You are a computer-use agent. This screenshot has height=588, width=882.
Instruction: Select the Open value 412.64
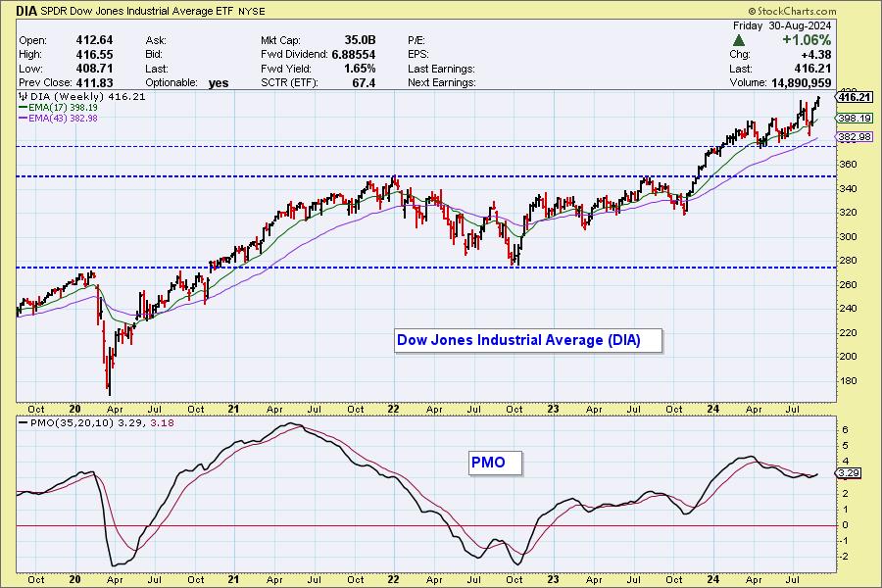[x=94, y=40]
